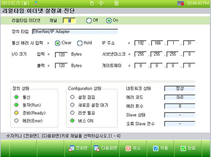211x157 pixels.
Task: Click the first subnet mask field 255
Action: pyautogui.click(x=140, y=54)
